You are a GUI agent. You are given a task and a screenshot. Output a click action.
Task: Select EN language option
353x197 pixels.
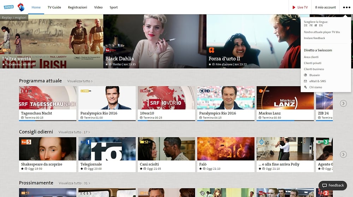coord(321,25)
